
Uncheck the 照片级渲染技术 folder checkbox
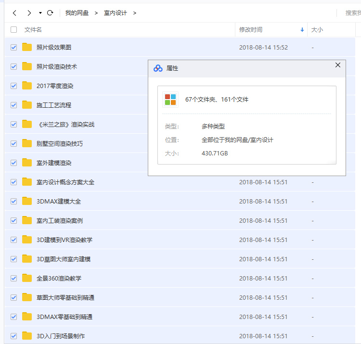[13, 67]
